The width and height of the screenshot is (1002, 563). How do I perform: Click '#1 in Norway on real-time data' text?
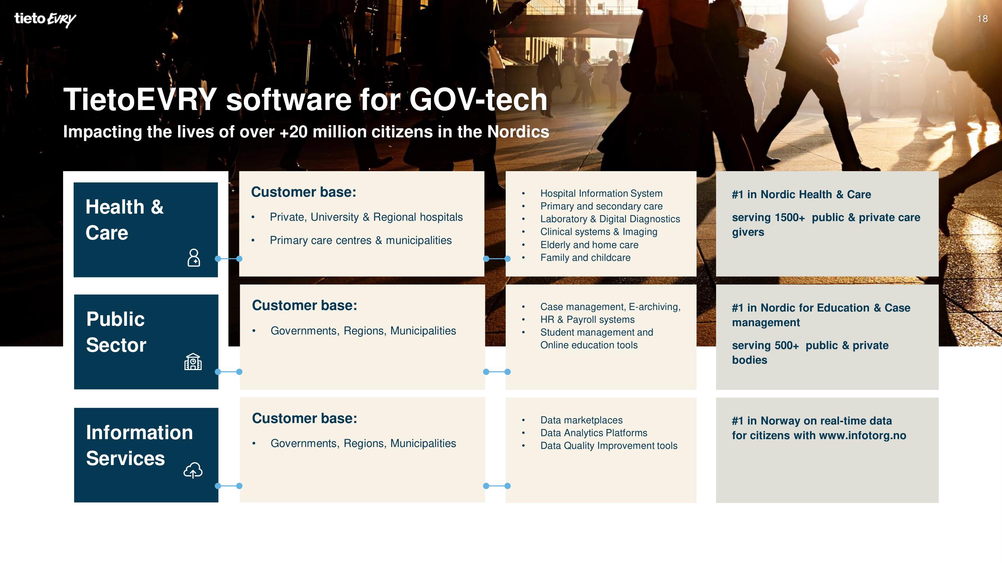[812, 421]
